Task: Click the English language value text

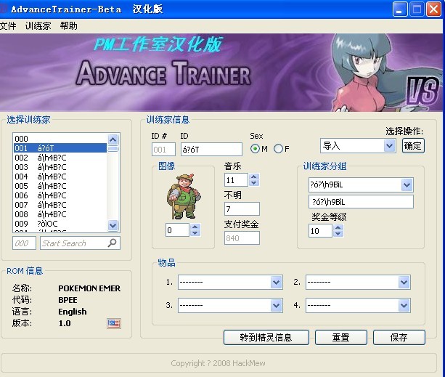Action: 73,312
